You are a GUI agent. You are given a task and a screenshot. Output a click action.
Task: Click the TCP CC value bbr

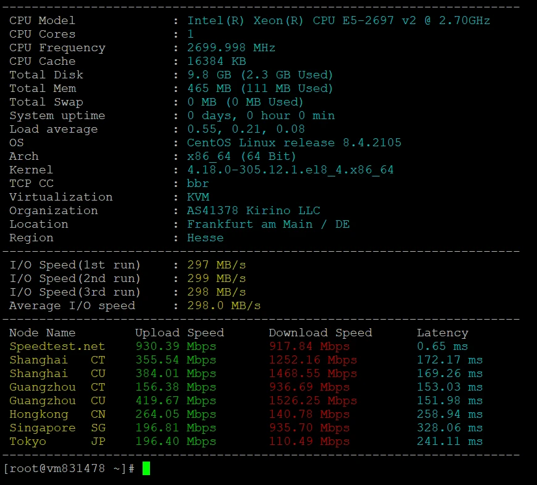pyautogui.click(x=198, y=183)
